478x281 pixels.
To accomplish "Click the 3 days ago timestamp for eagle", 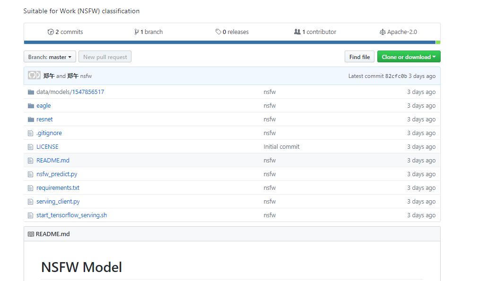I will point(421,106).
